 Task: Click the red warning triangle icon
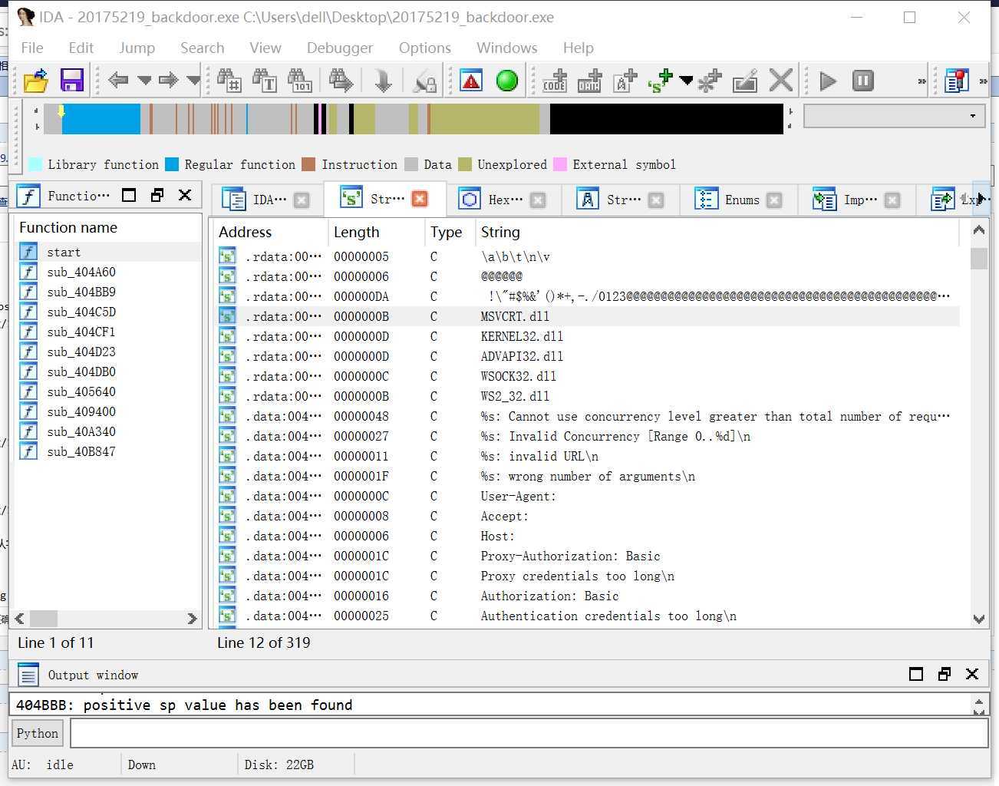click(471, 80)
